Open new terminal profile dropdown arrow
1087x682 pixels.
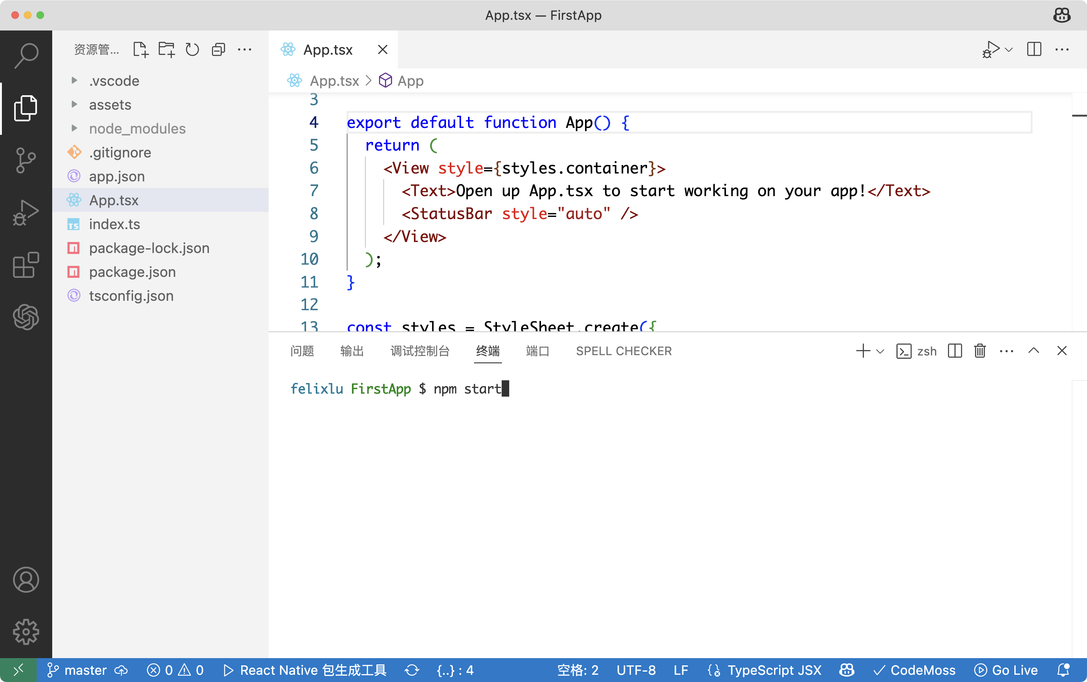[x=880, y=351]
